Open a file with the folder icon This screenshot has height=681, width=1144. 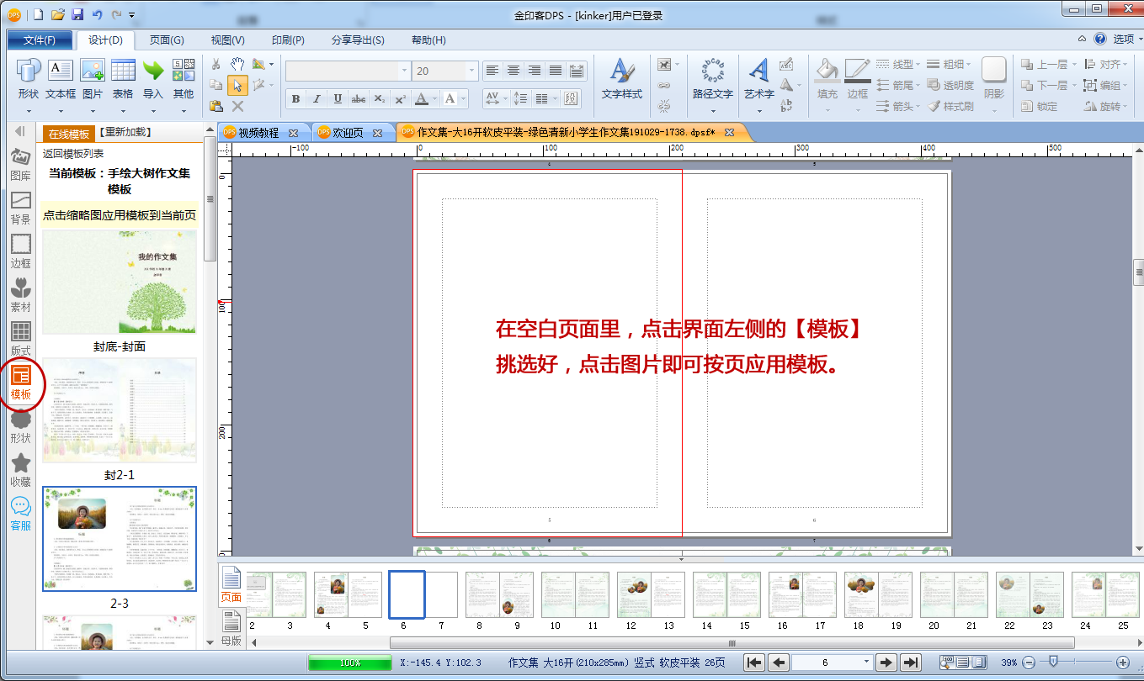58,15
